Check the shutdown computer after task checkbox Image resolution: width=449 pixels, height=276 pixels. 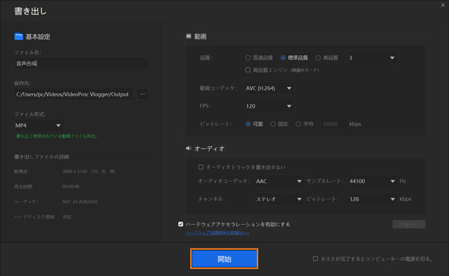tap(315, 259)
